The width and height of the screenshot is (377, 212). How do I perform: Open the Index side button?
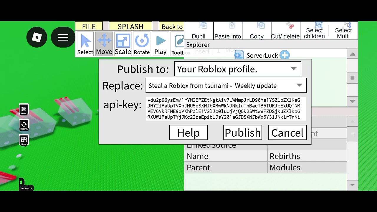click(x=24, y=110)
